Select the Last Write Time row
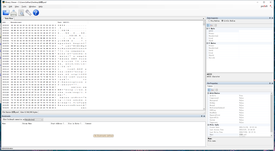The height and width of the screenshot is (151, 275). 239,132
